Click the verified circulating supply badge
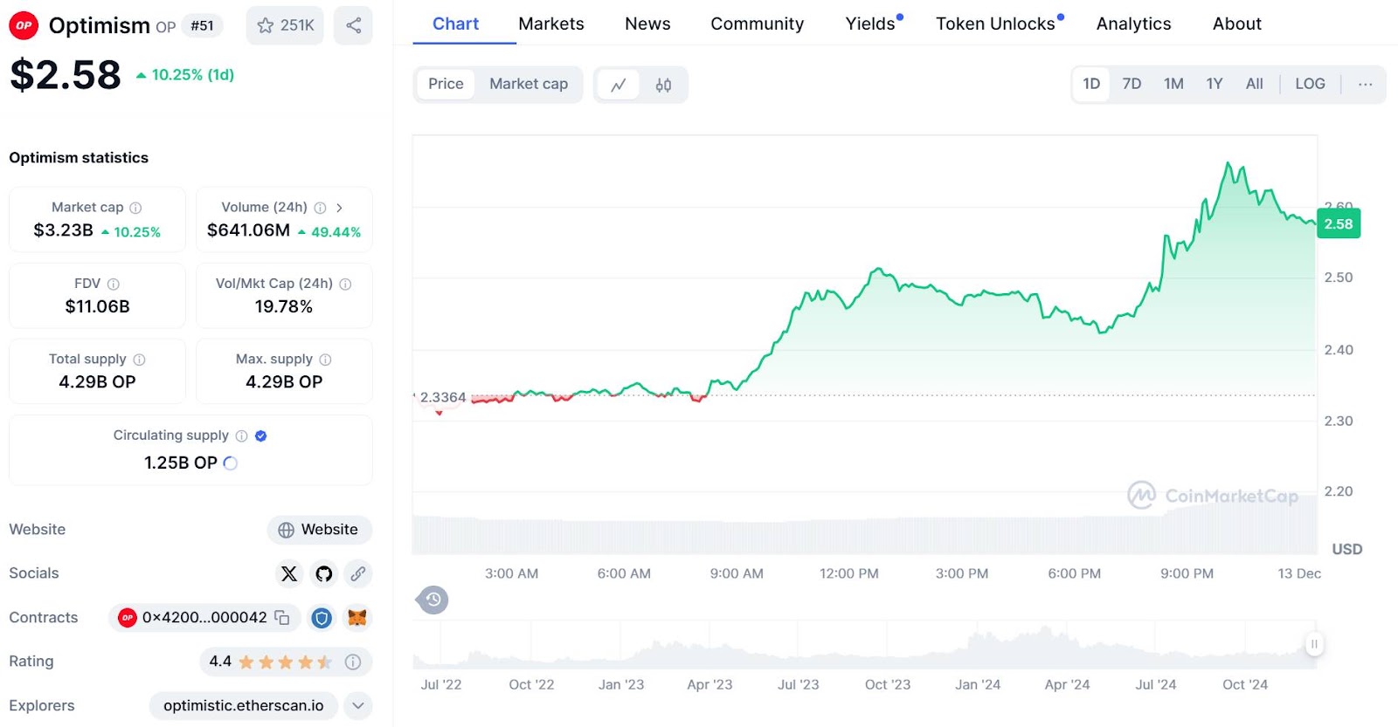The height and width of the screenshot is (727, 1398). pos(260,436)
